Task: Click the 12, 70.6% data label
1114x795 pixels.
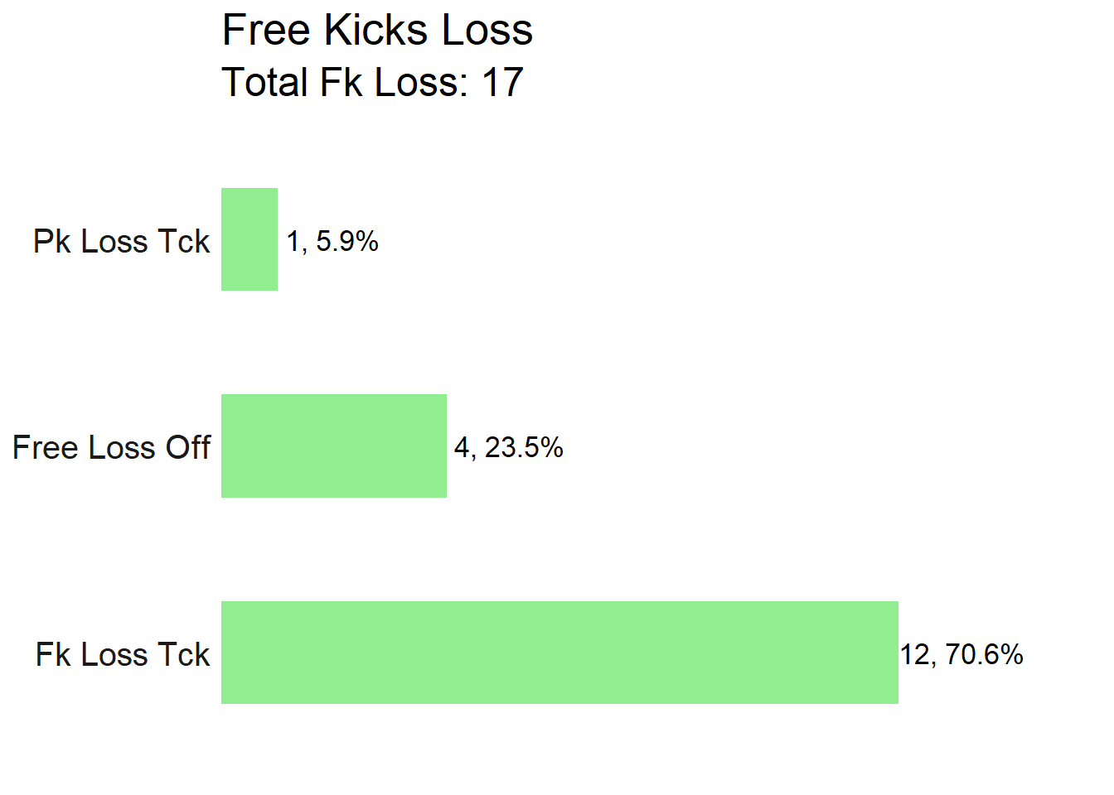Action: (961, 654)
